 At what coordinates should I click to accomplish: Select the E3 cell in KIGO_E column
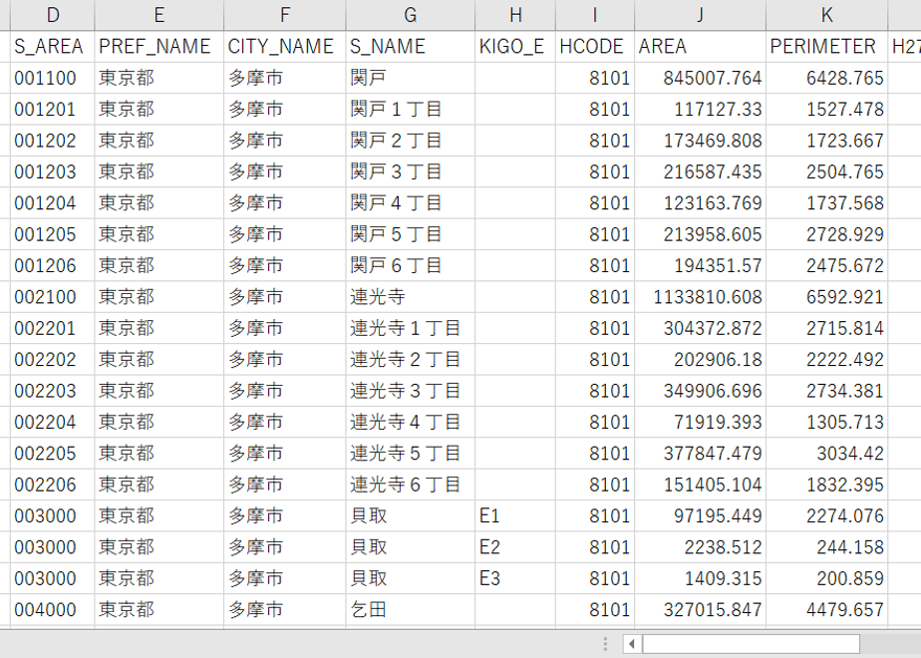[515, 578]
